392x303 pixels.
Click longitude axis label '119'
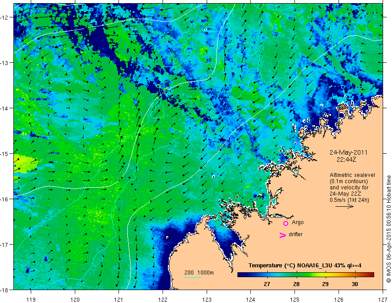31,299
